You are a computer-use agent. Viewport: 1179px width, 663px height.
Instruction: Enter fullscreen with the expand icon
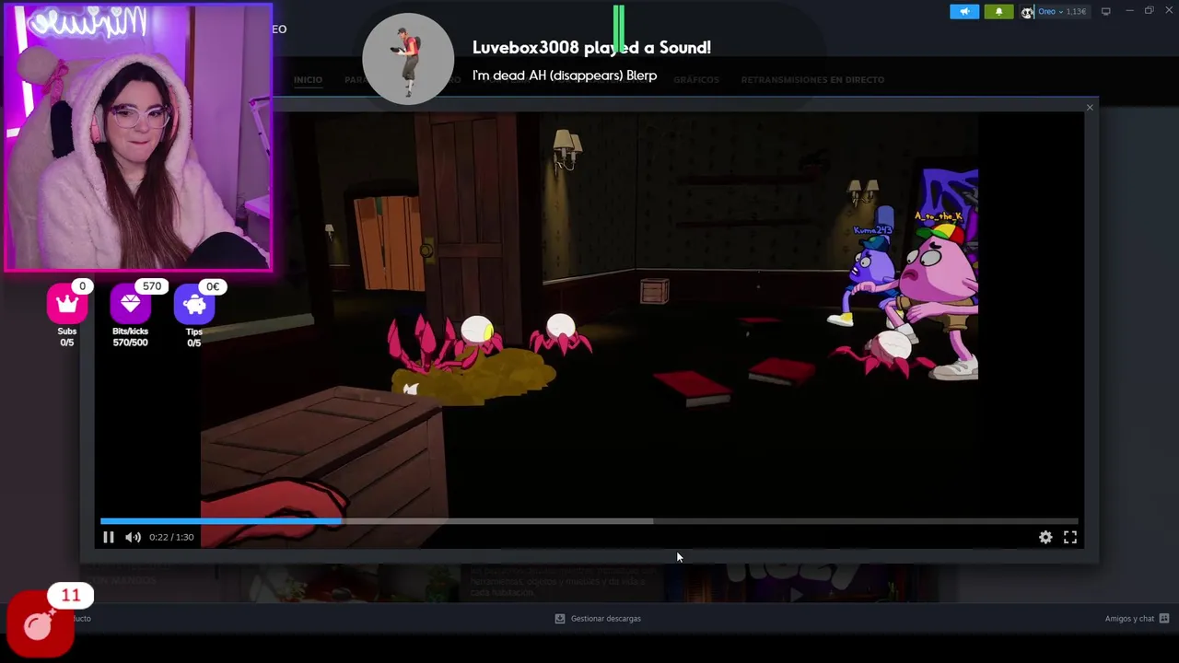1070,537
